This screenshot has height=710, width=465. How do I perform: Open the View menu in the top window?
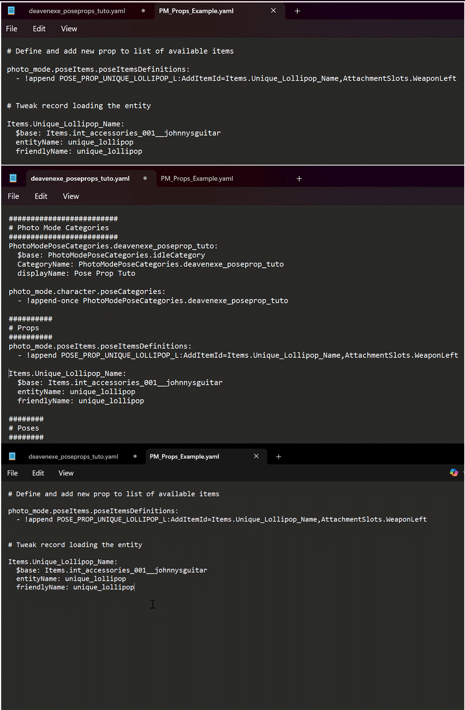tap(69, 29)
